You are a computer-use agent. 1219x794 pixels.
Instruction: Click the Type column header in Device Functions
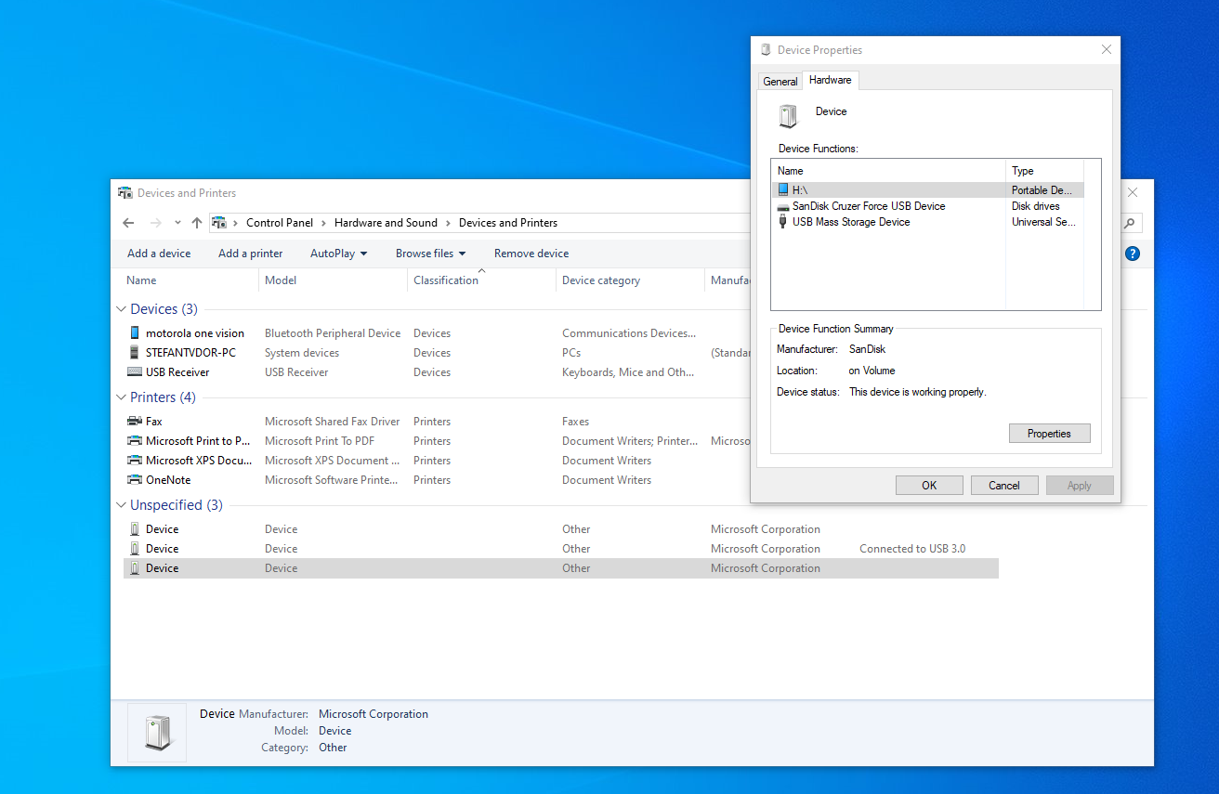point(1045,171)
